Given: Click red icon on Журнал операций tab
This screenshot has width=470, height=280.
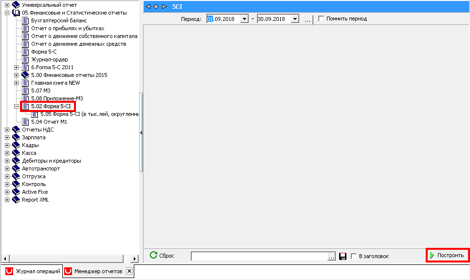Looking at the screenshot, I should pyautogui.click(x=9, y=271).
